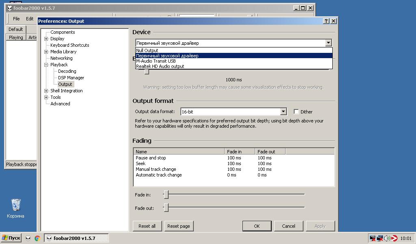416x244 pixels.
Task: Click foobar2000 alien icon in main window title
Action: (10, 8)
